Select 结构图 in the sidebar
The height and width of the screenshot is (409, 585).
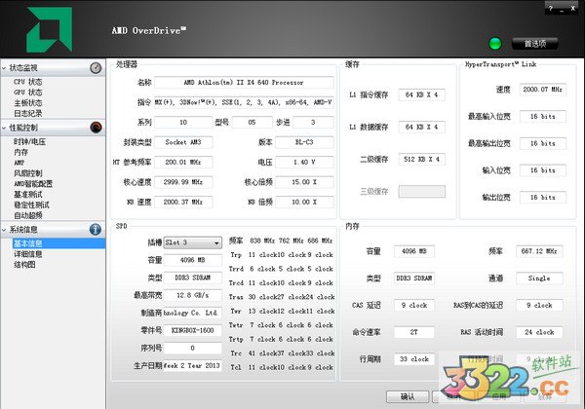coord(24,265)
